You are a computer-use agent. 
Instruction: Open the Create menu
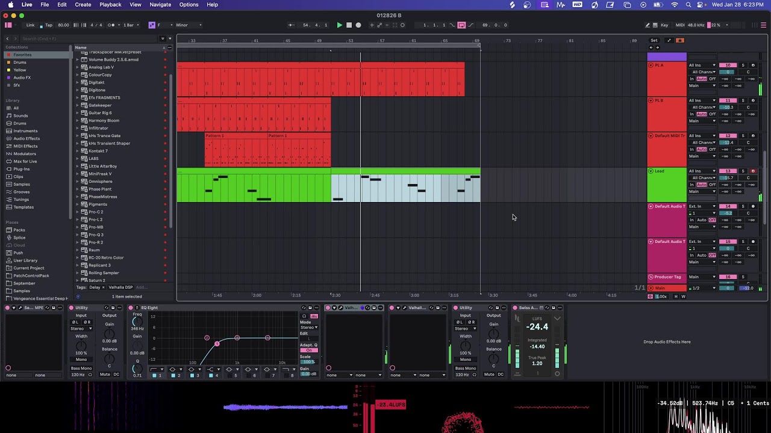click(83, 5)
